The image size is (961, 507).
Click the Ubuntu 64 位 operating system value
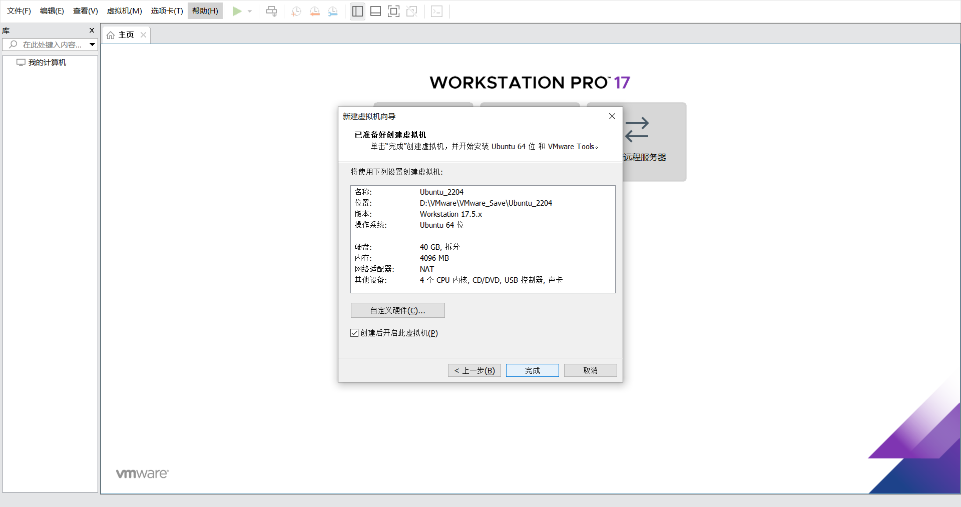pyautogui.click(x=442, y=225)
